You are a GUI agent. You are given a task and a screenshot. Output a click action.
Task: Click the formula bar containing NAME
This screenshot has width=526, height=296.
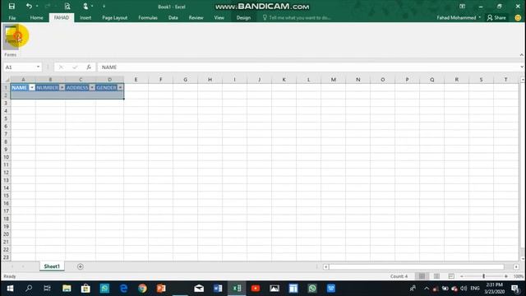click(x=309, y=67)
